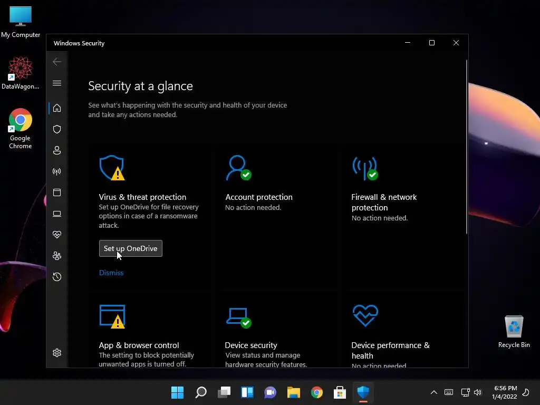
Task: Open Device performance & health sidebar icon
Action: tap(57, 235)
